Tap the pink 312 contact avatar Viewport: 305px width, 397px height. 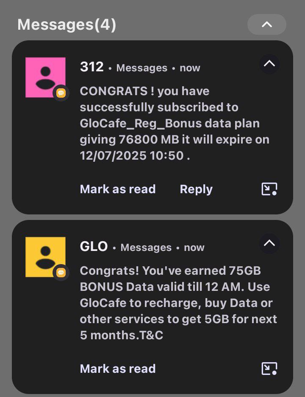(45, 77)
